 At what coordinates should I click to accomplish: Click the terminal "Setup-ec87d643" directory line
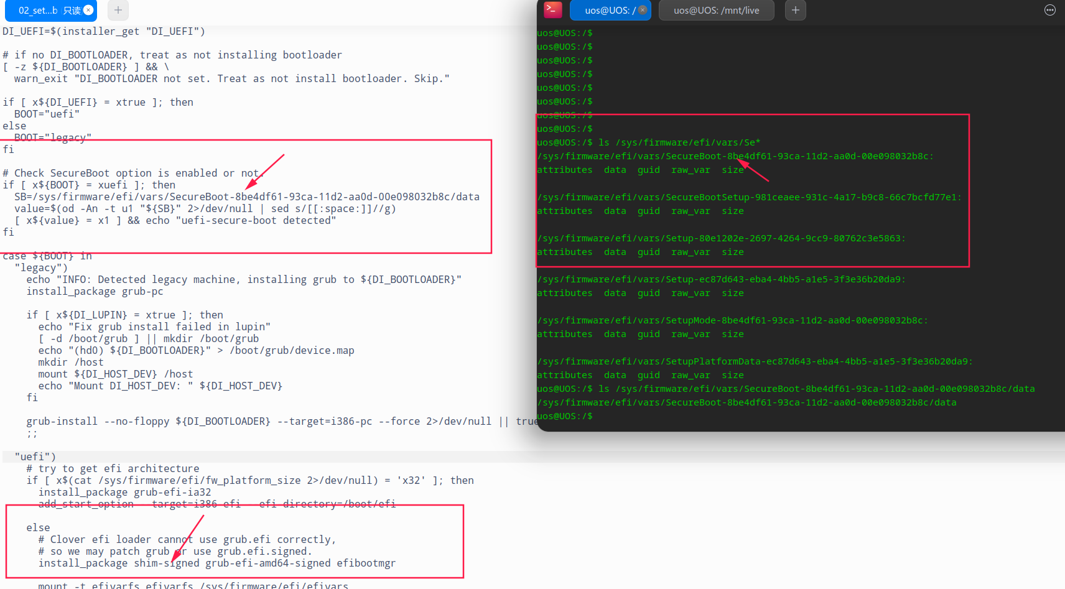pyautogui.click(x=722, y=279)
